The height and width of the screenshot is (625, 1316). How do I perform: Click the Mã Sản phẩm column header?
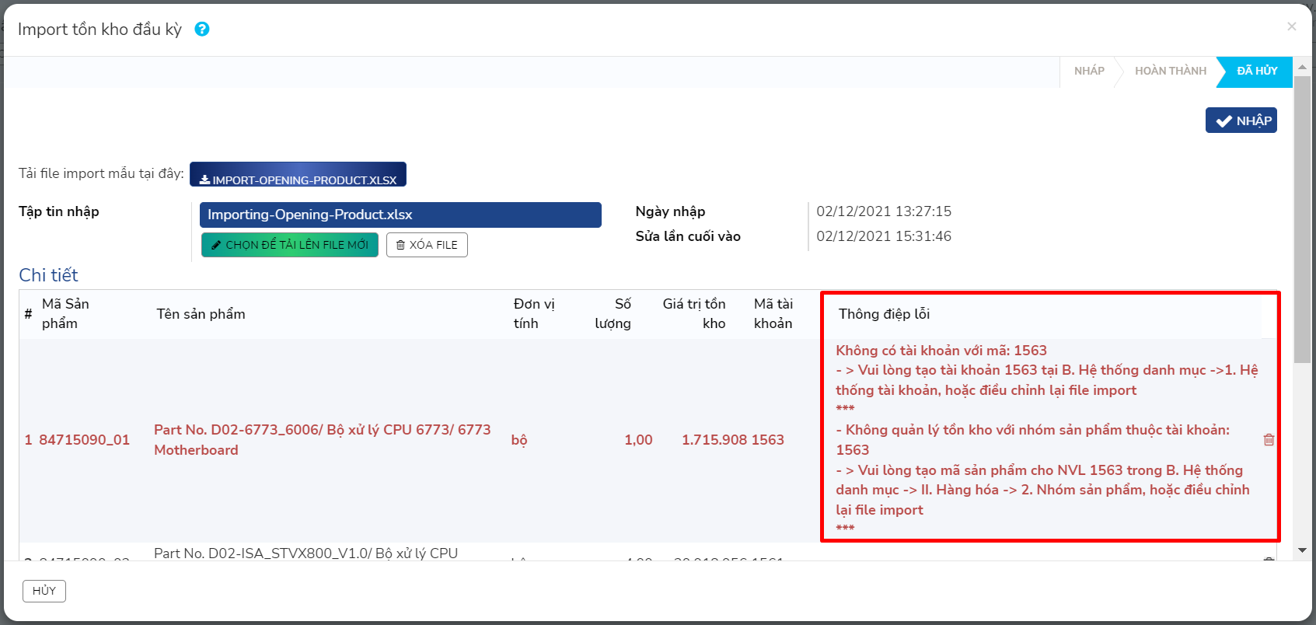coord(65,313)
